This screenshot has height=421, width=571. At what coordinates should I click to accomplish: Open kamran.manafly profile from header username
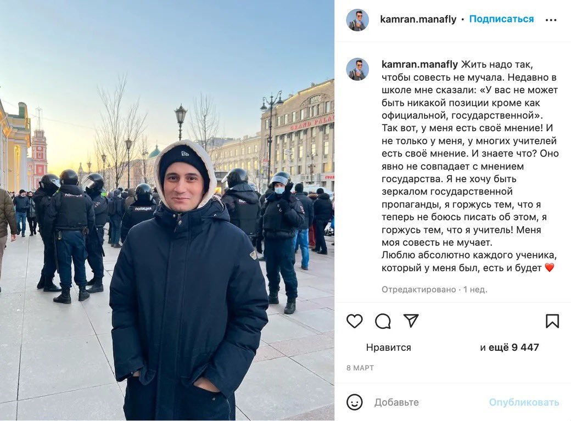(418, 19)
